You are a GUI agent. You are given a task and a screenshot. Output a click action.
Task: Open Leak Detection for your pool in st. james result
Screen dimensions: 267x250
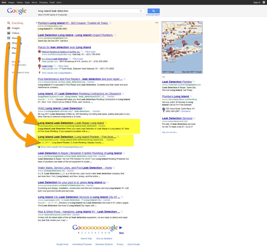tap(72, 182)
